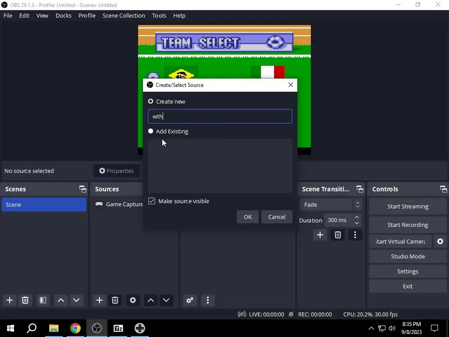
Task: Cancel the source creation dialog
Action: click(x=277, y=217)
